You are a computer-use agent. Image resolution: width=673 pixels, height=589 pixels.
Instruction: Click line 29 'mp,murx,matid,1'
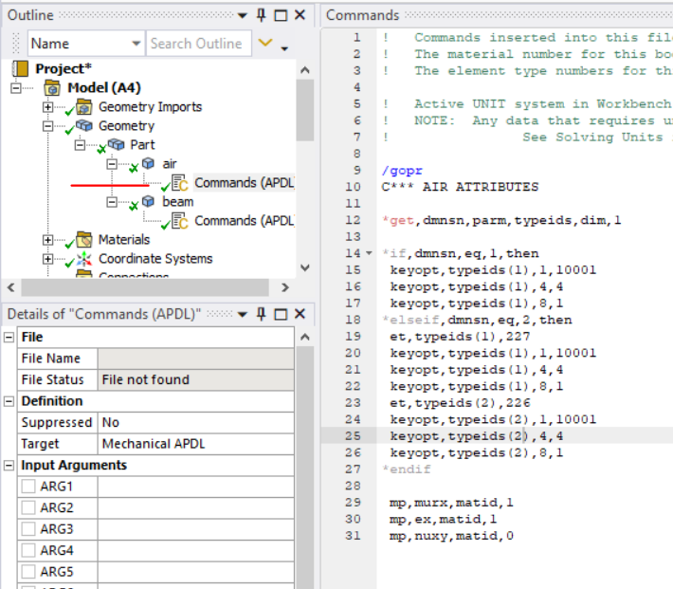click(x=451, y=503)
